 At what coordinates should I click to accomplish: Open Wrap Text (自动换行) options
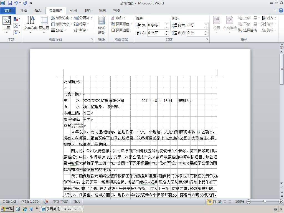tap(230, 25)
